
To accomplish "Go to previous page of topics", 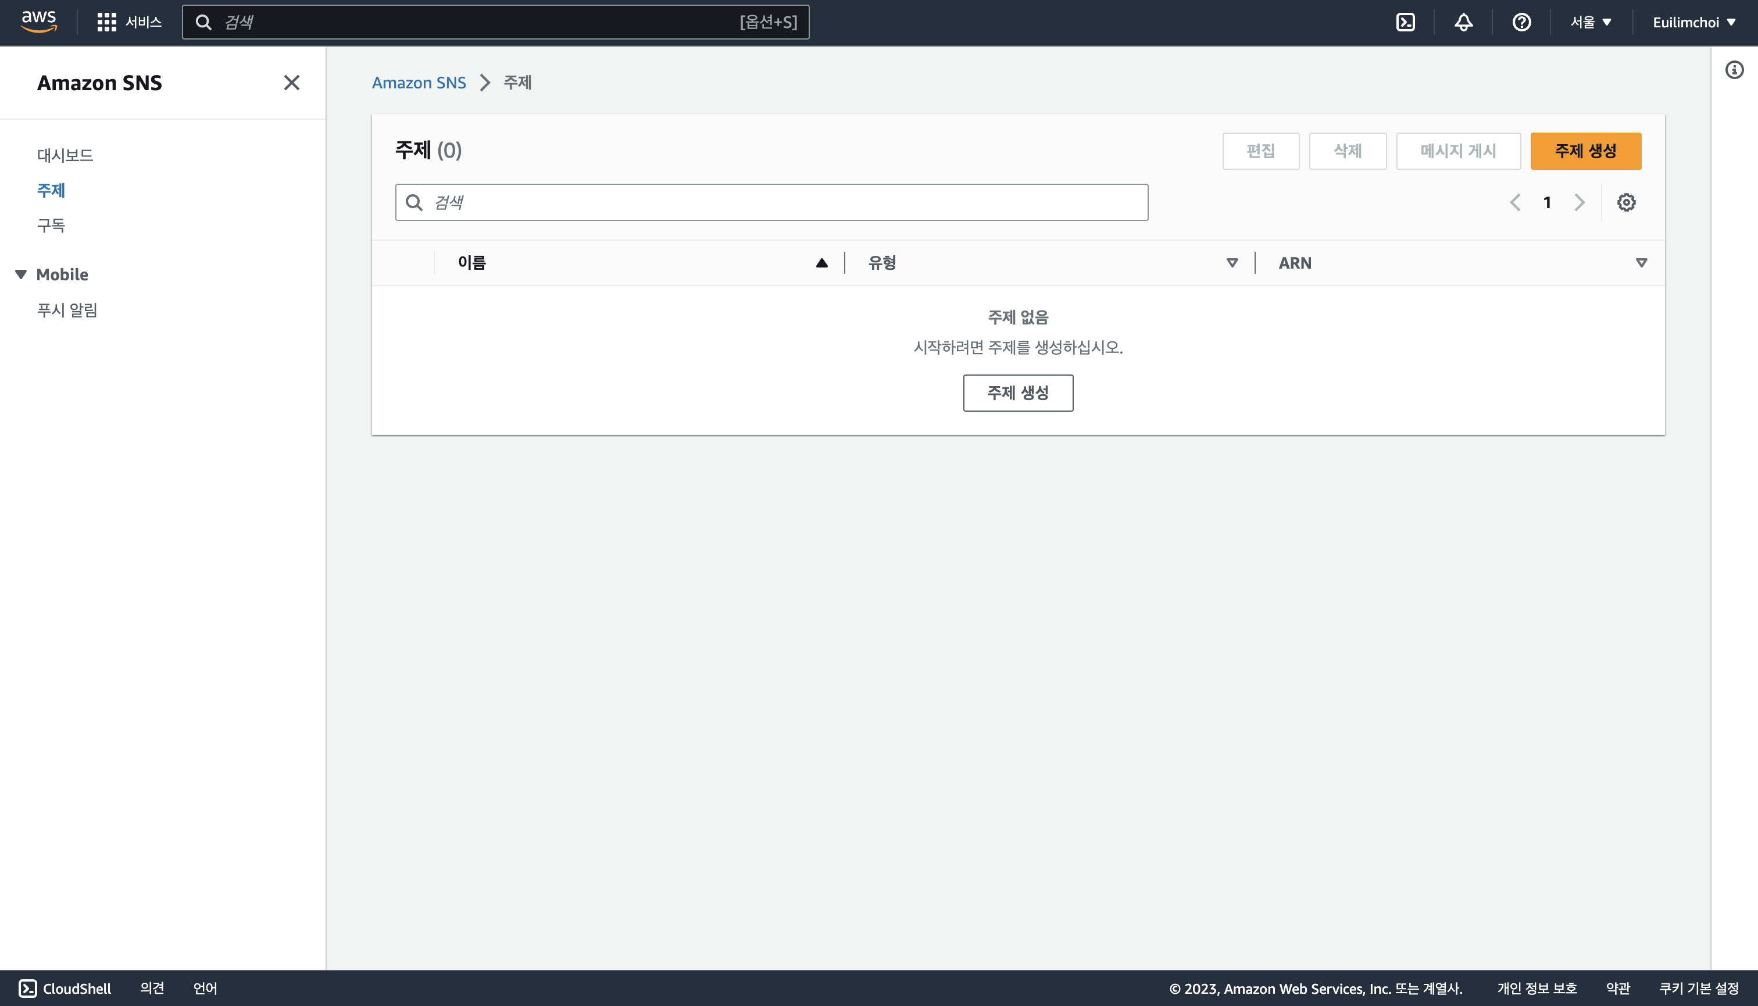I will tap(1515, 202).
